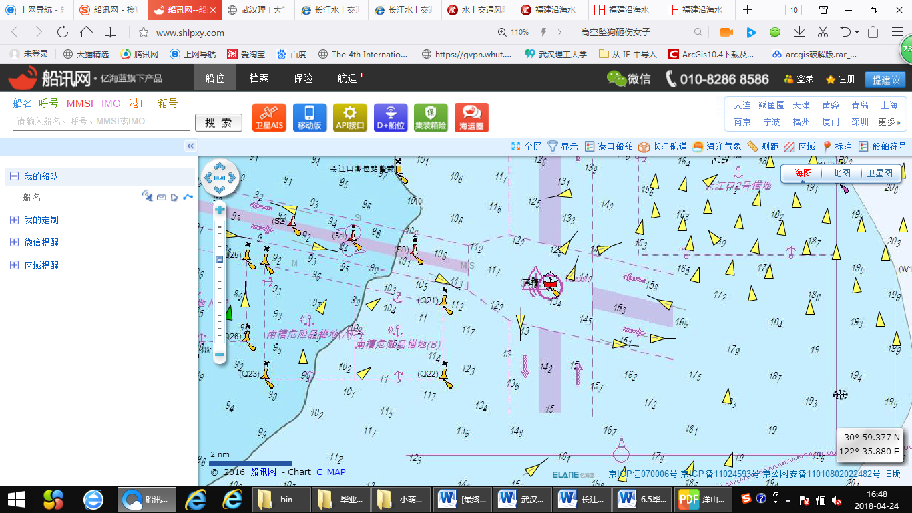
Task: Show 海洋气象 weather overlay
Action: [x=717, y=146]
